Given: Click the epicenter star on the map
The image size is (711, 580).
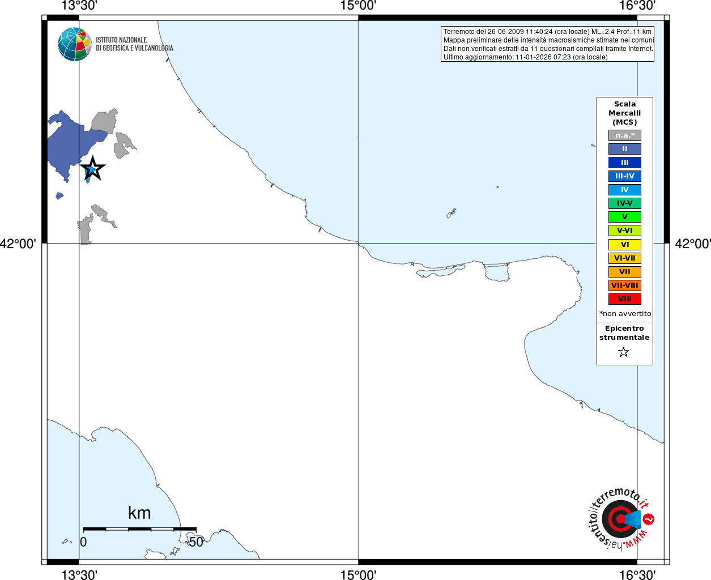Looking at the screenshot, I should 93,168.
